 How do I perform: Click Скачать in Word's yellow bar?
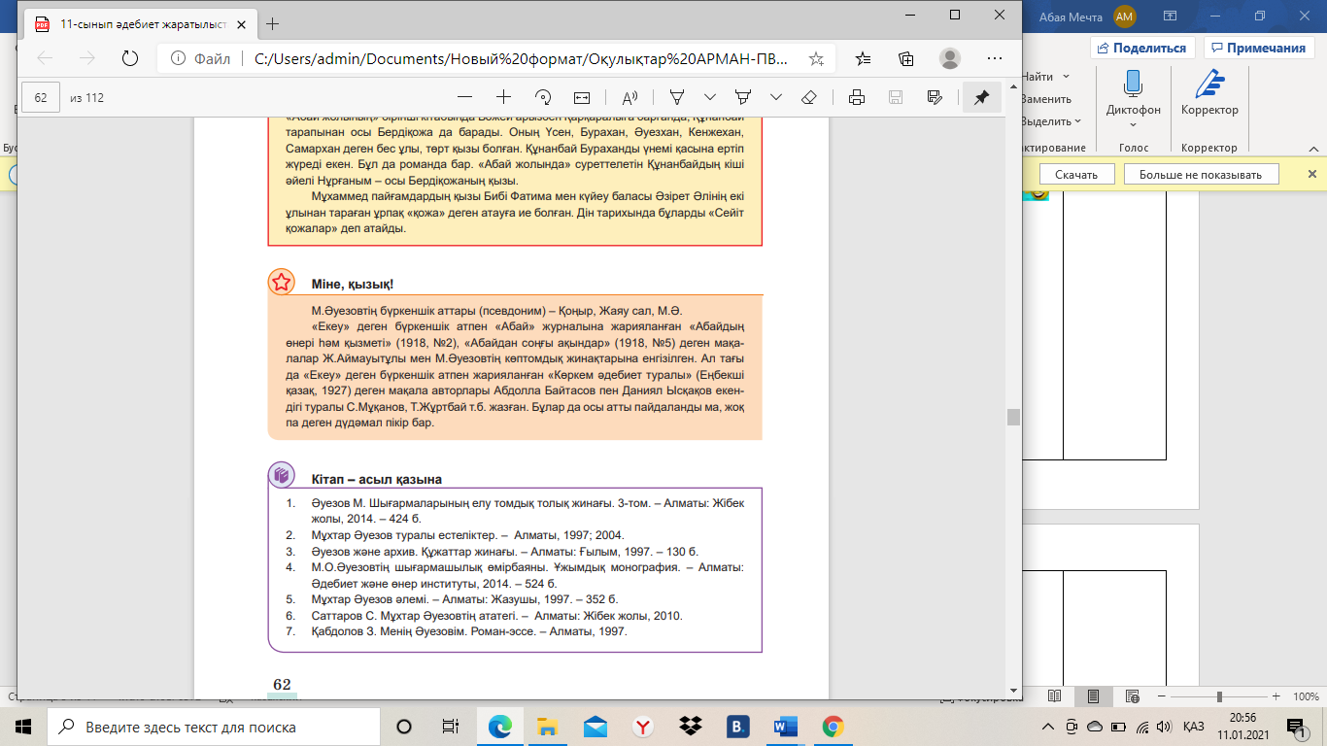point(1076,175)
